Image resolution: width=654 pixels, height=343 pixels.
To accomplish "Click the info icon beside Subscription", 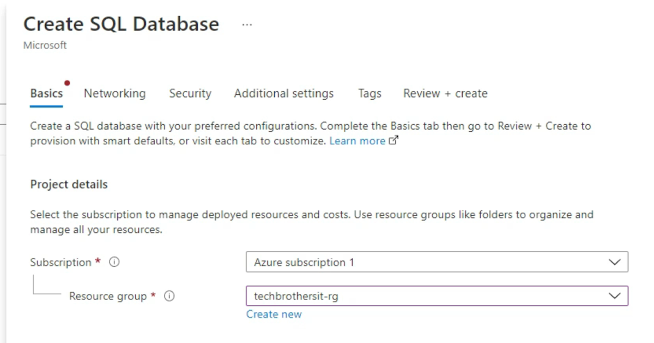I will tap(113, 262).
